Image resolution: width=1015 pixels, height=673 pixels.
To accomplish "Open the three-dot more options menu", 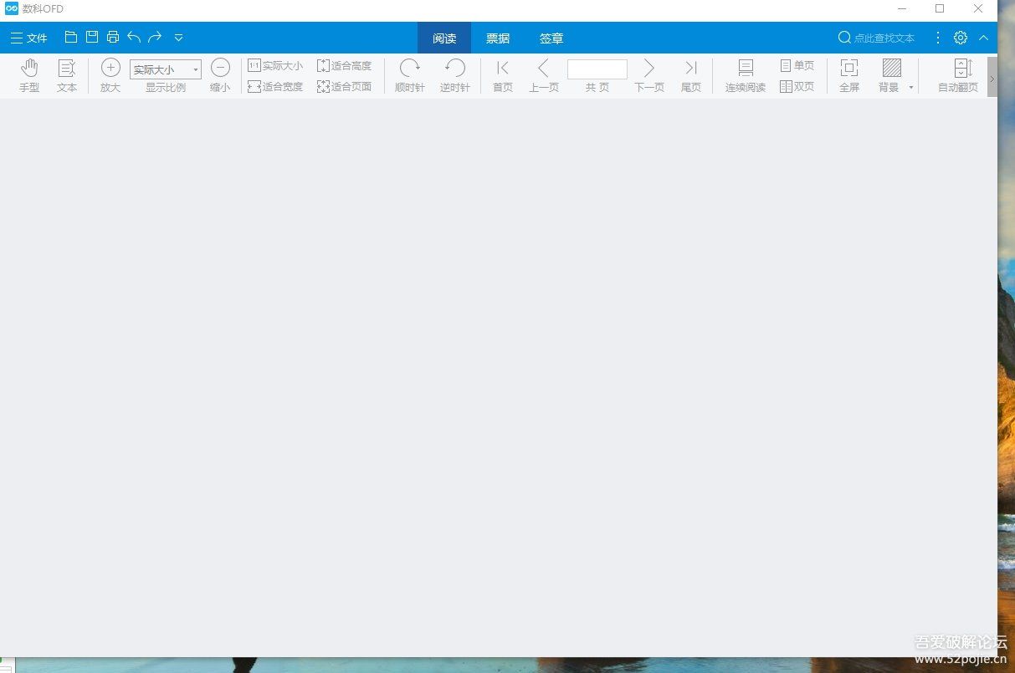I will [x=938, y=38].
